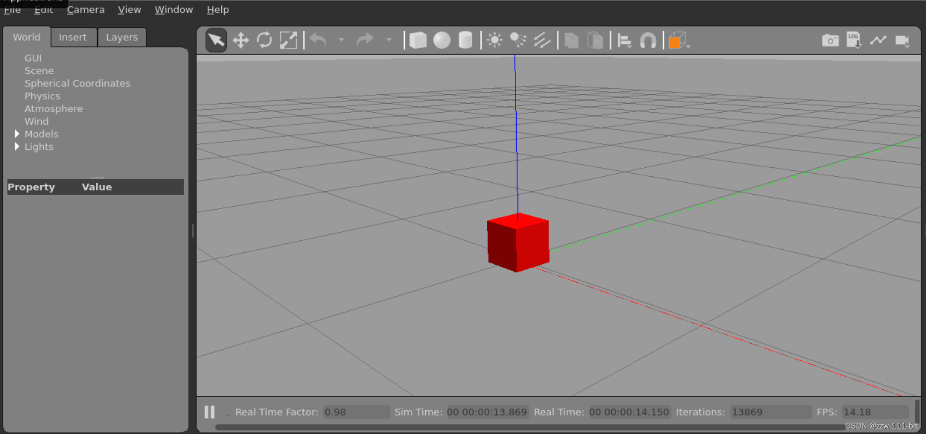Pause the simulation
Image resolution: width=926 pixels, height=434 pixels.
click(x=209, y=412)
